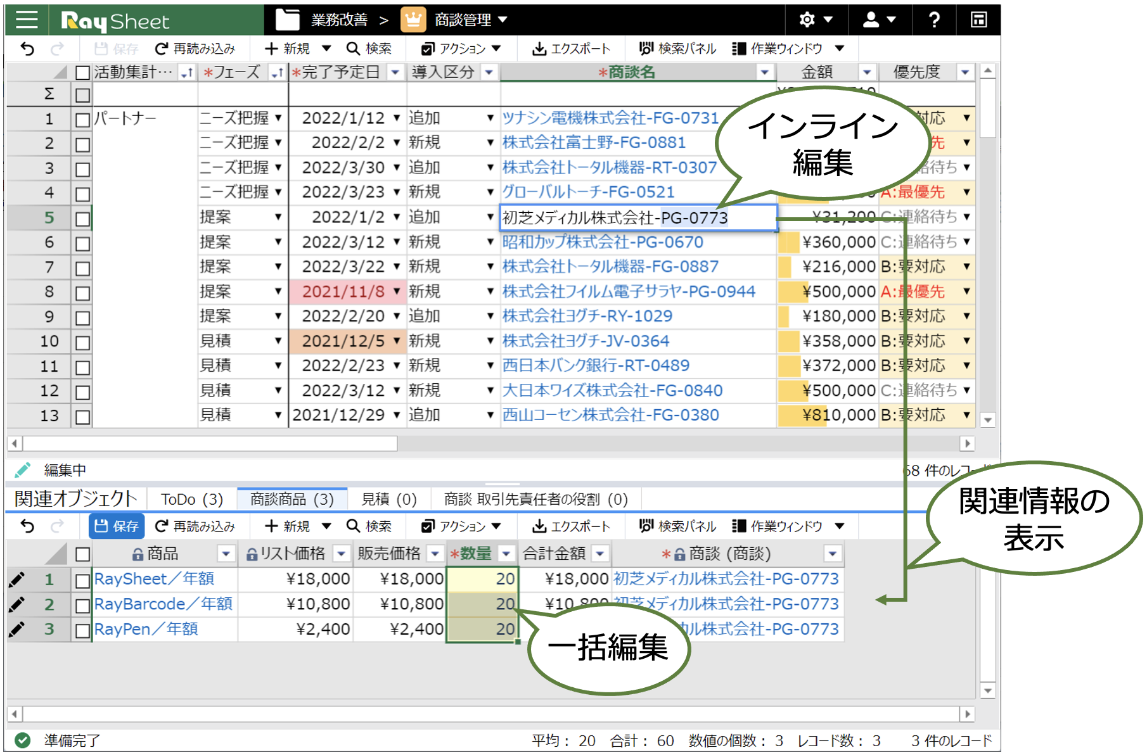1147x755 pixels.
Task: Open link 株式会社富士野-FG-0881
Action: pos(594,143)
